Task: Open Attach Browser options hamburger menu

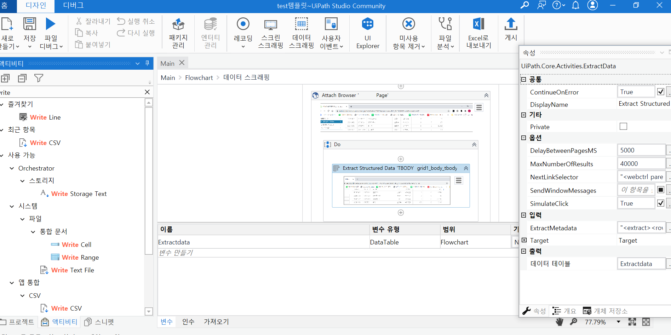Action: click(479, 108)
